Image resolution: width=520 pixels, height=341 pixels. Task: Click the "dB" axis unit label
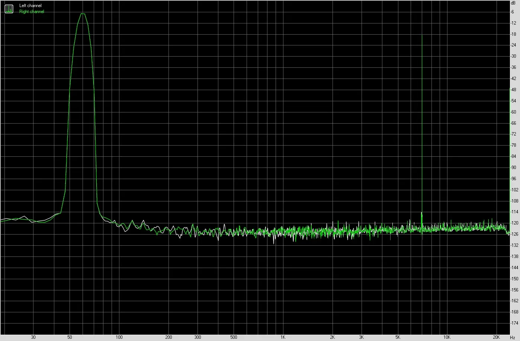[514, 3]
